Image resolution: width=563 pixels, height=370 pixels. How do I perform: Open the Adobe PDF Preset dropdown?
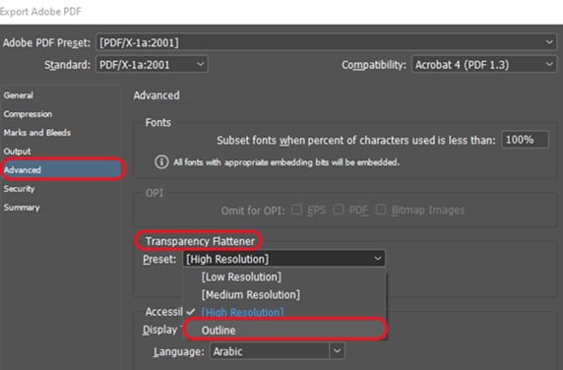click(x=327, y=42)
